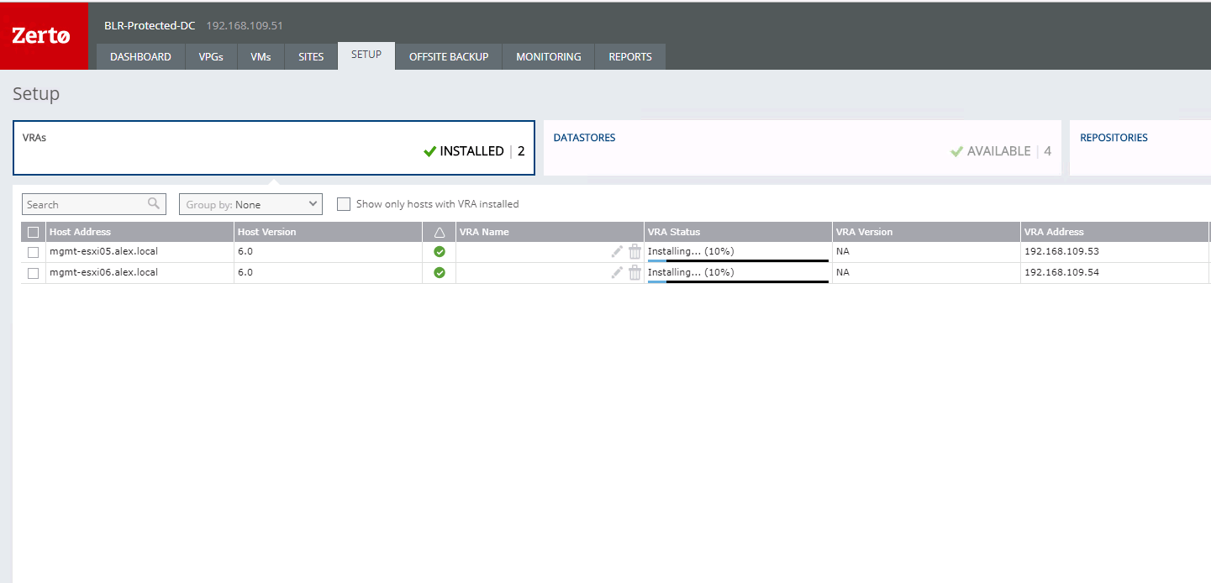
Task: Click delete trash icon for mgmt-esxi05 VRA
Action: click(x=634, y=251)
